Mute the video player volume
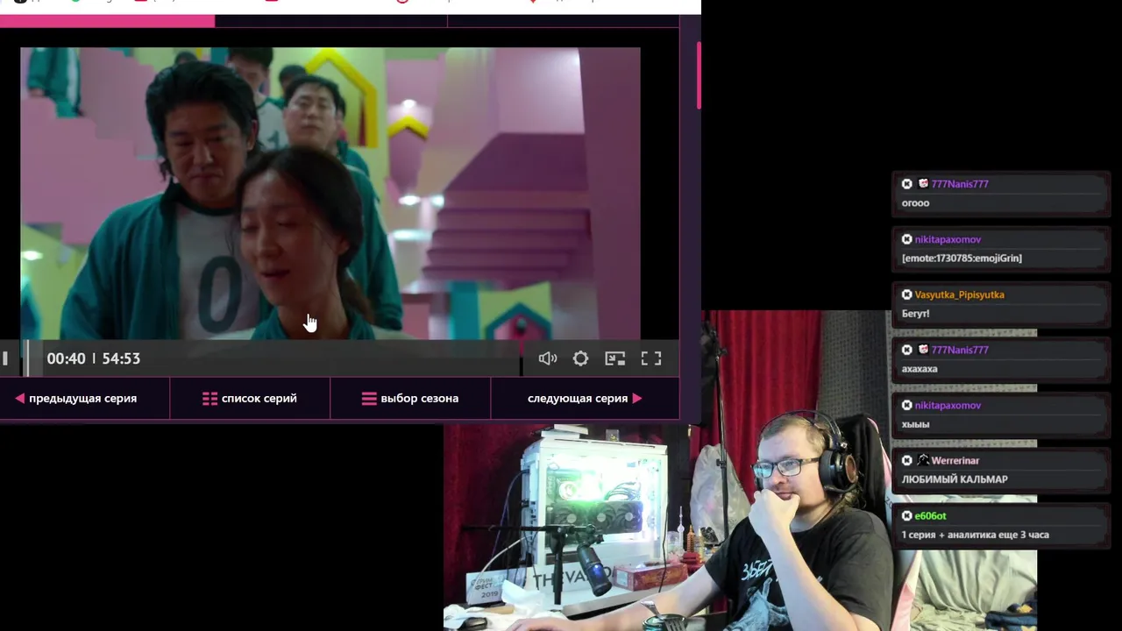This screenshot has width=1122, height=631. coord(548,358)
